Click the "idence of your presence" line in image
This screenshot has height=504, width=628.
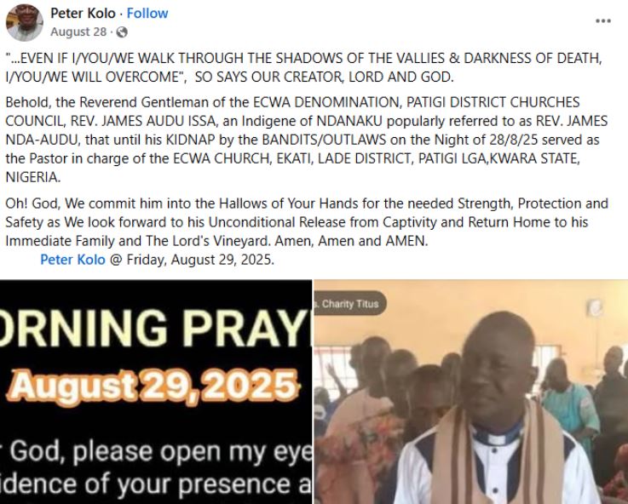(x=156, y=484)
